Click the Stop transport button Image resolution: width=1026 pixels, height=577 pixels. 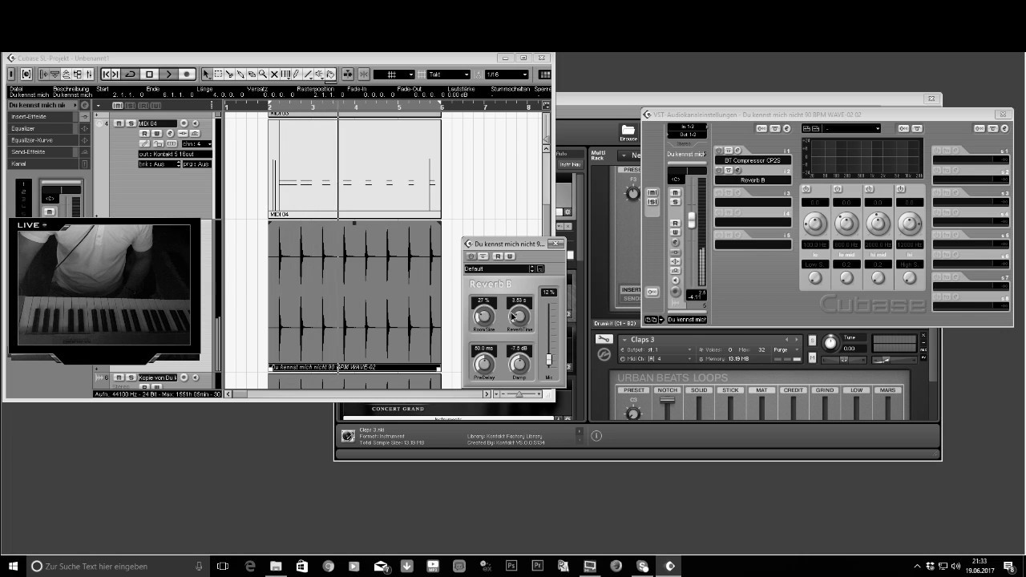pyautogui.click(x=149, y=75)
